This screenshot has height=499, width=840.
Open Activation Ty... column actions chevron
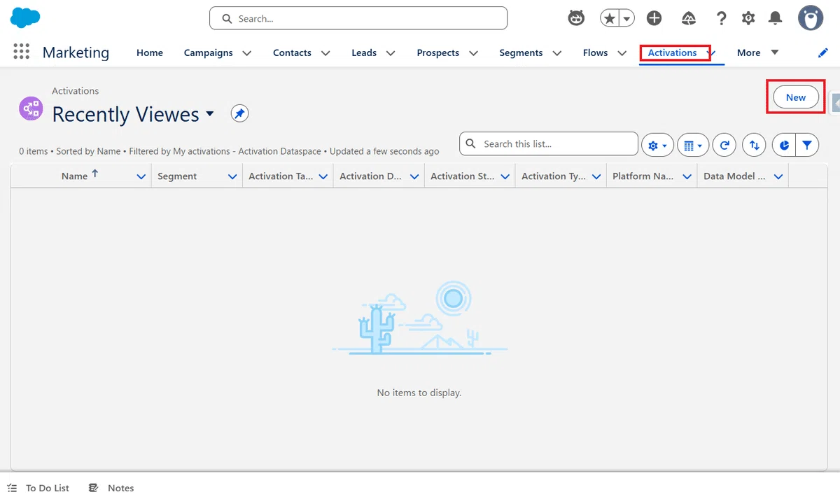click(596, 177)
